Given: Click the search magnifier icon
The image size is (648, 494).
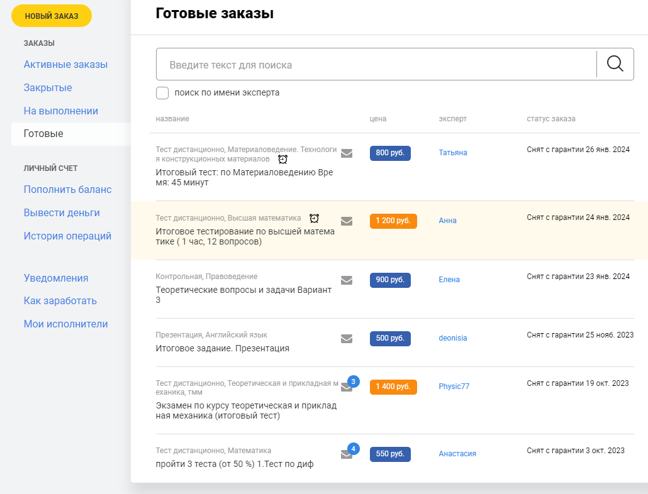Looking at the screenshot, I should coord(615,63).
